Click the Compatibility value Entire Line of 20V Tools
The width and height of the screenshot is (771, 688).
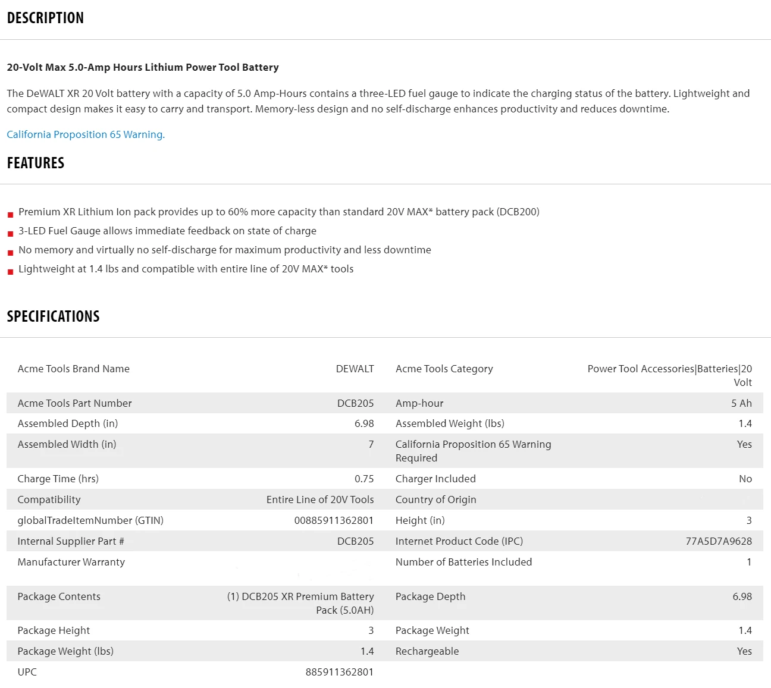point(320,499)
